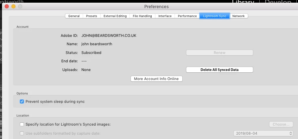Minimize the Preferences window

click(13, 6)
